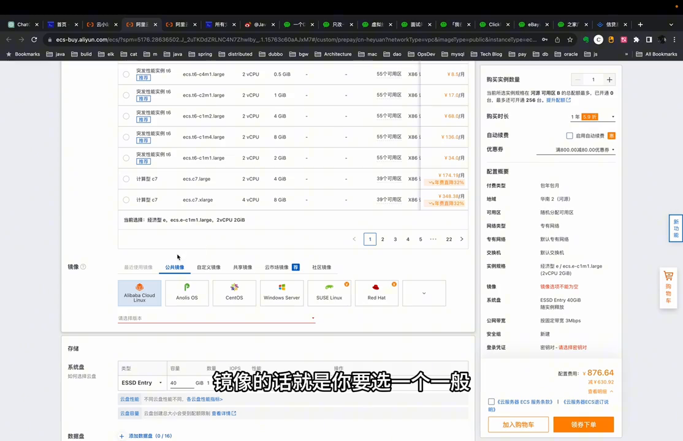The height and width of the screenshot is (441, 683).
Task: Collapse the 查看明细 price details
Action: click(x=600, y=391)
